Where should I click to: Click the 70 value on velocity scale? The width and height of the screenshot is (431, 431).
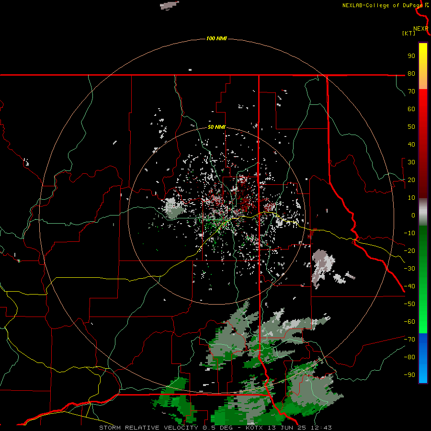411,91
